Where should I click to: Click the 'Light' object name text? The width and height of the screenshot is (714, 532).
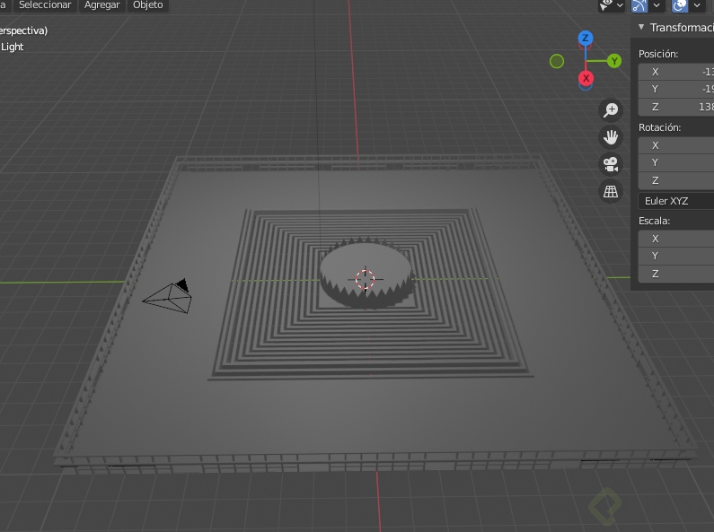tap(13, 47)
